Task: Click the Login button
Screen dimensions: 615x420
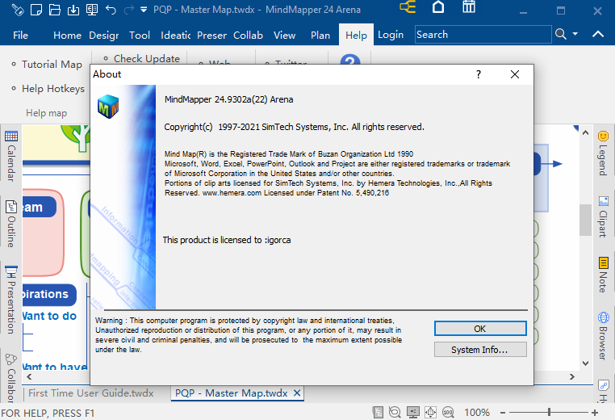Action: (391, 35)
